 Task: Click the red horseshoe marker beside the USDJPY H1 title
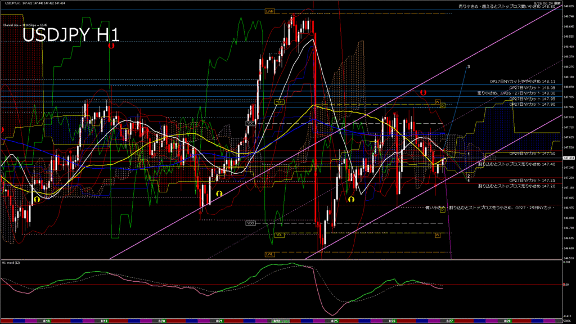(111, 46)
